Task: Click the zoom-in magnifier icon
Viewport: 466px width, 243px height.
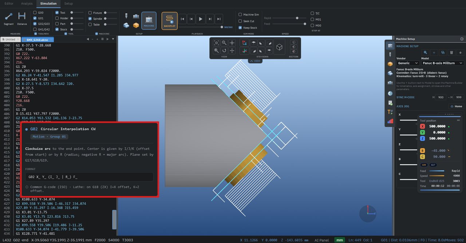Action: [216, 51]
